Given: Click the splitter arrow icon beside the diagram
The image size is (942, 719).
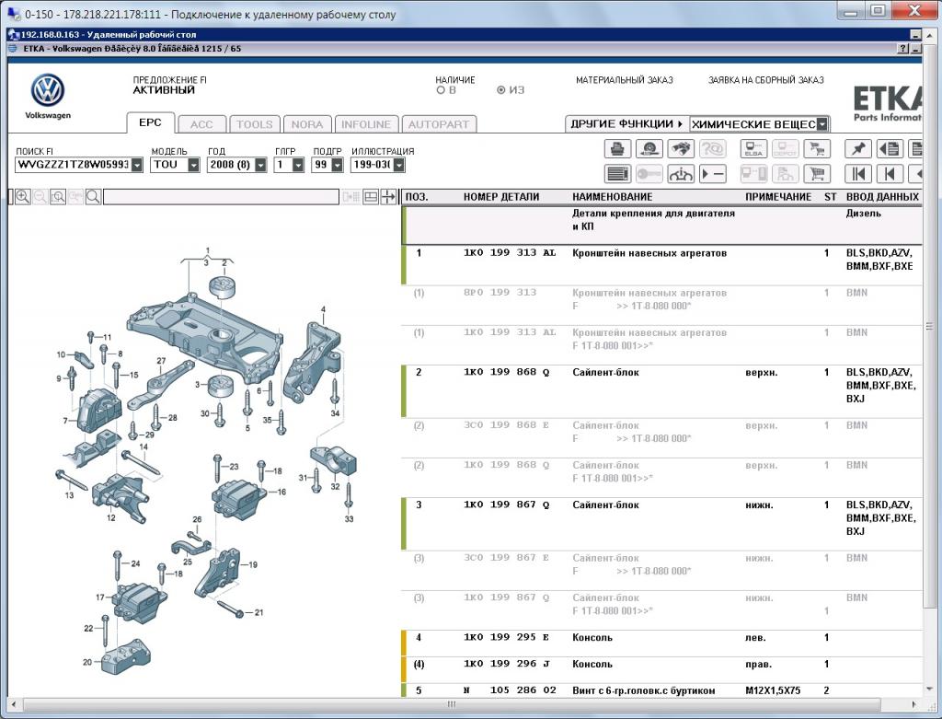Looking at the screenshot, I should point(389,197).
